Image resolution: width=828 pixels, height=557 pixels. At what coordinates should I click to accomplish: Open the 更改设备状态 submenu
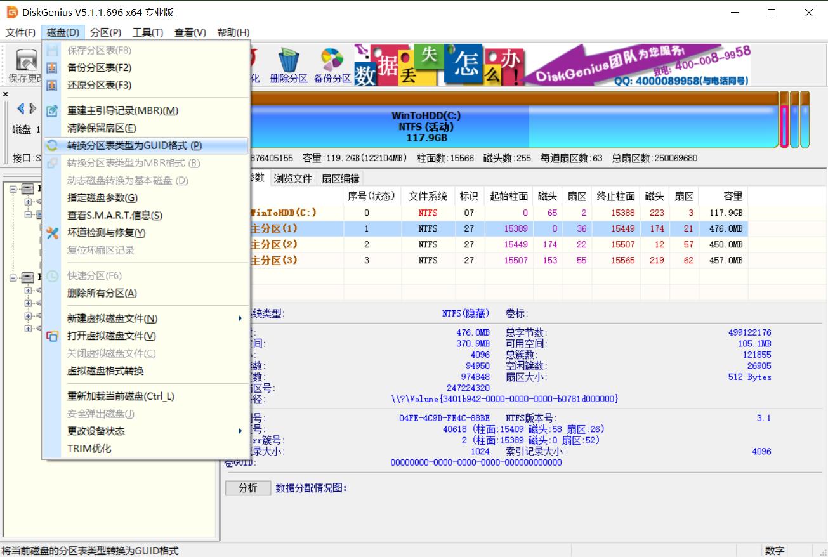point(146,431)
